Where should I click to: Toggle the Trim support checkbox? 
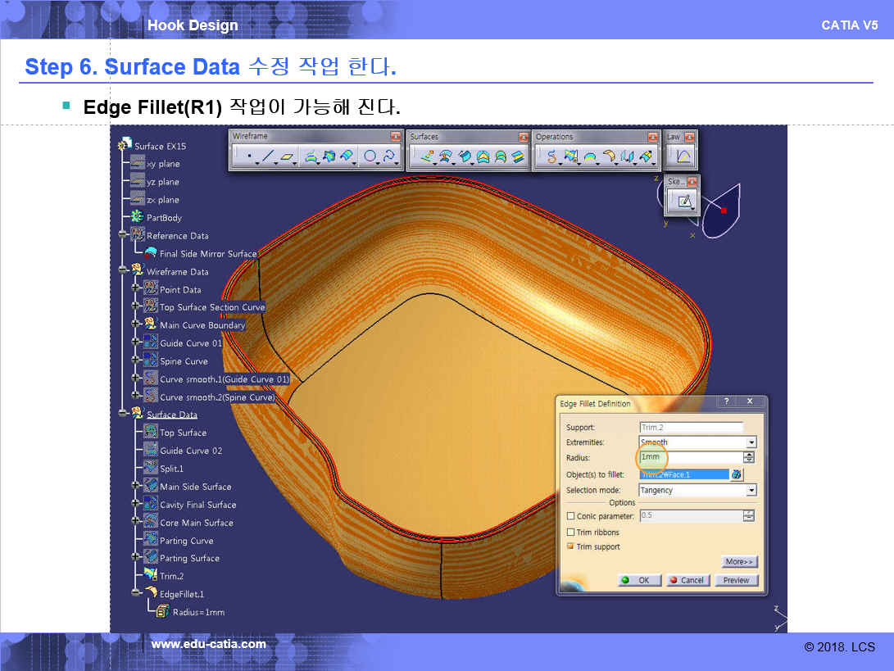[x=570, y=546]
